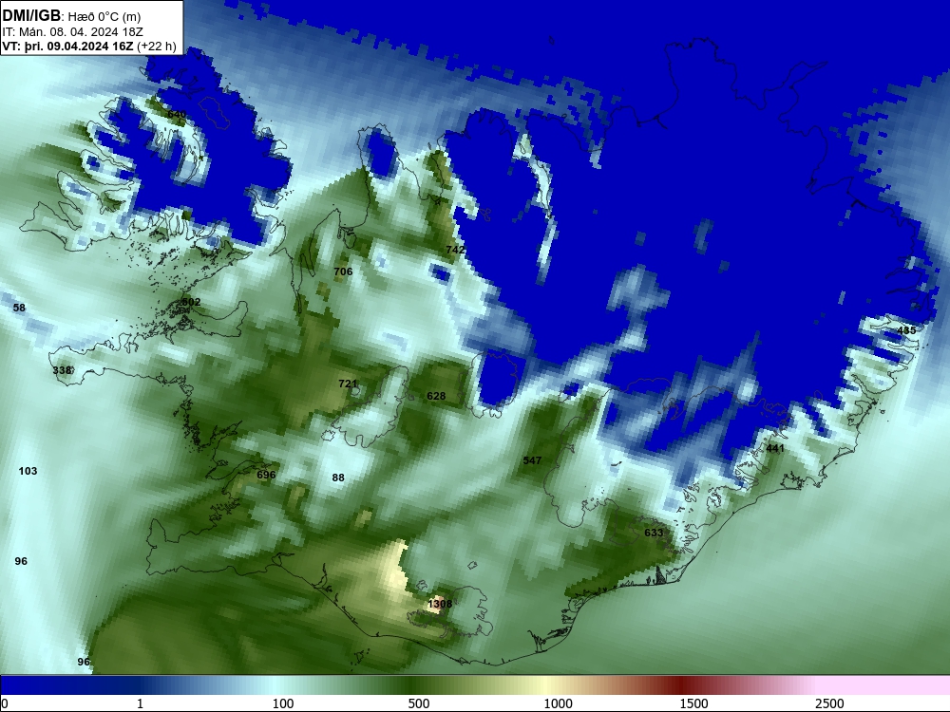This screenshot has width=950, height=712.
Task: Click the 628 value on the map
Action: tap(436, 396)
